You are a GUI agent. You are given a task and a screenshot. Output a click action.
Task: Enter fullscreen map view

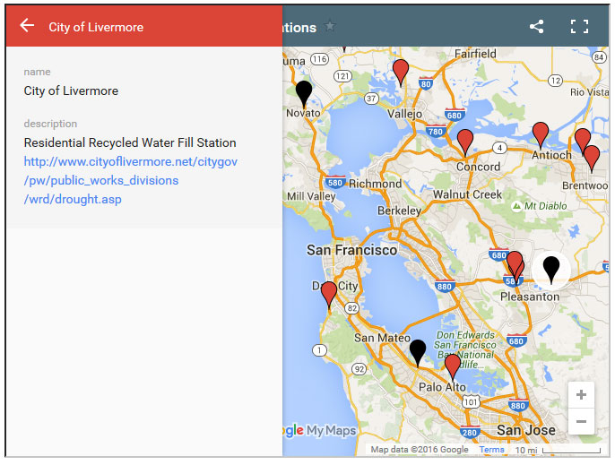click(579, 27)
